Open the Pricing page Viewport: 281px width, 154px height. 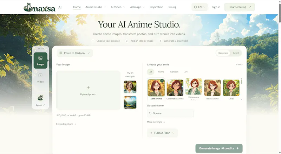click(x=172, y=7)
